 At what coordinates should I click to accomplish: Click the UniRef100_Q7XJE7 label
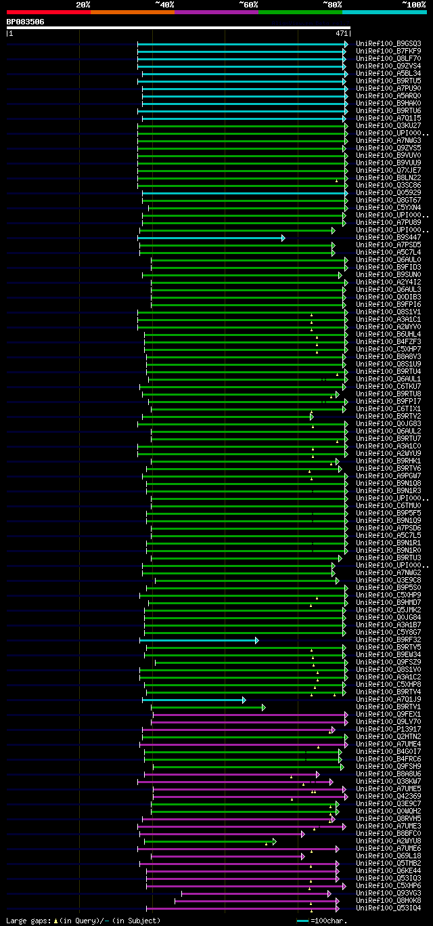pyautogui.click(x=388, y=171)
